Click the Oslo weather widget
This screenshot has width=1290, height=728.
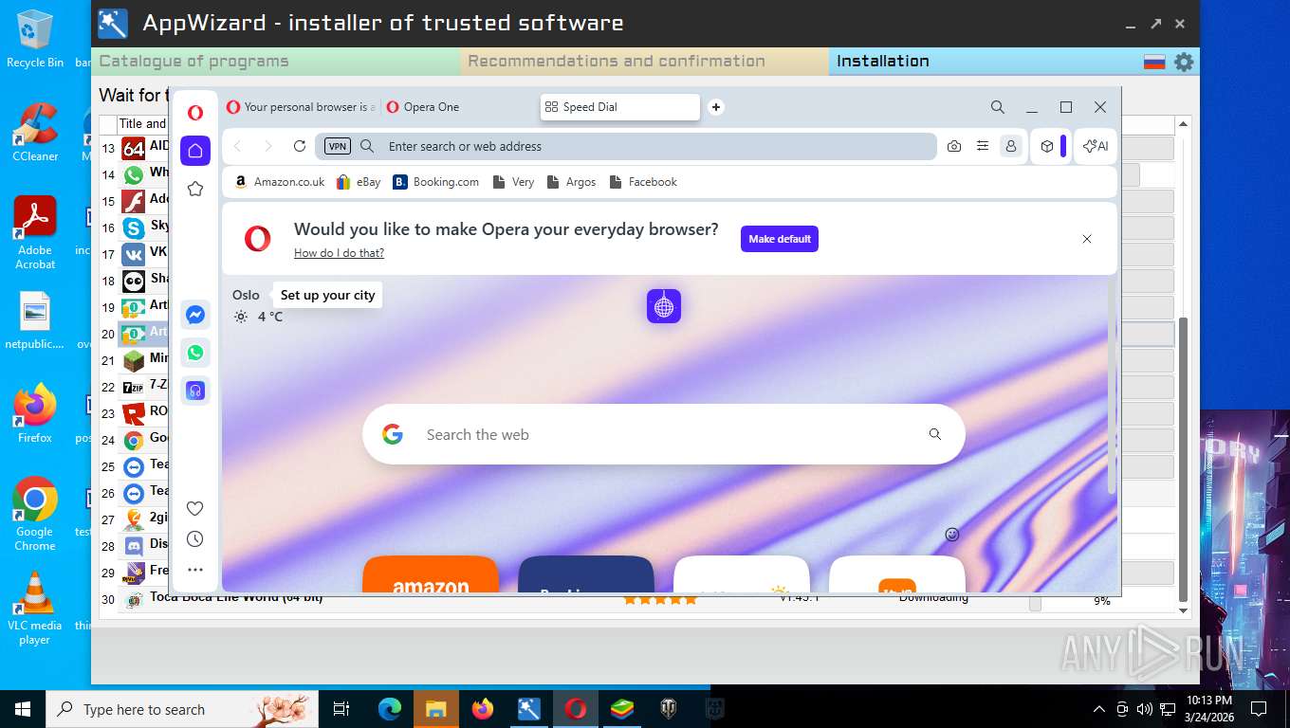(258, 305)
